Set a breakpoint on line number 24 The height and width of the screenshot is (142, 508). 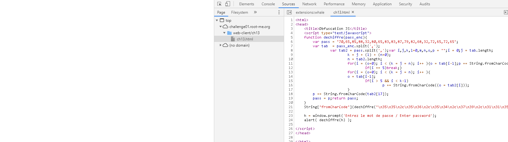[x=290, y=120]
